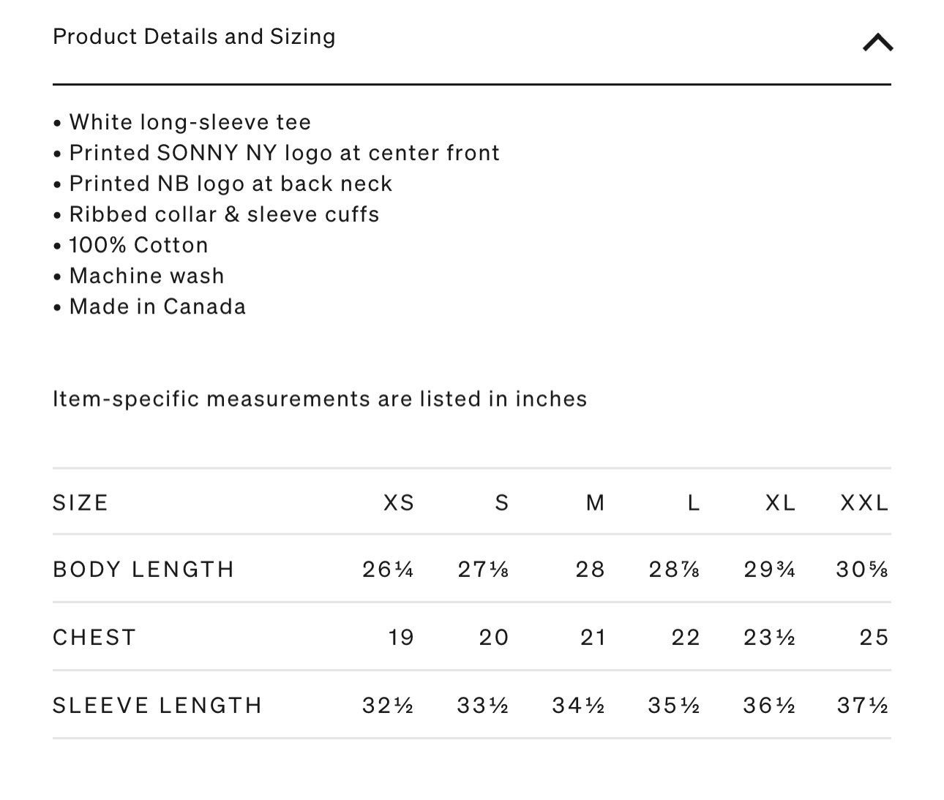Click the Product Details and Sizing header
Image resolution: width=944 pixels, height=800 pixels.
(x=194, y=37)
